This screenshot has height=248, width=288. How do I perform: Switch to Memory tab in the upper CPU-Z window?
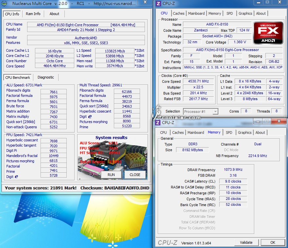(x=215, y=13)
